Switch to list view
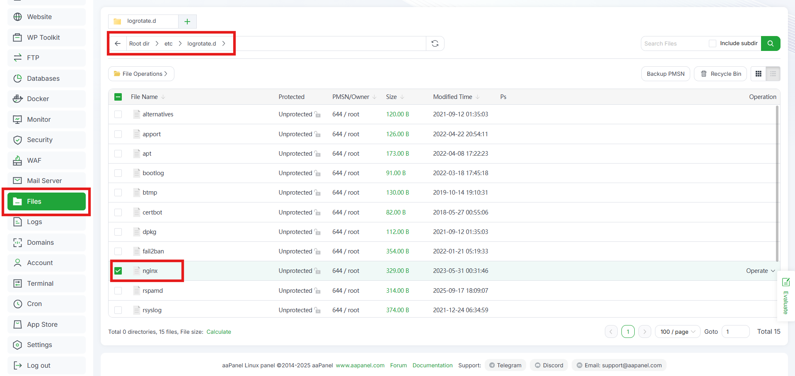 click(773, 74)
